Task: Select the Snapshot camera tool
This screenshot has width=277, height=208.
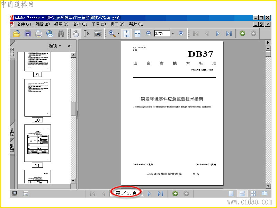Action: 98,34
